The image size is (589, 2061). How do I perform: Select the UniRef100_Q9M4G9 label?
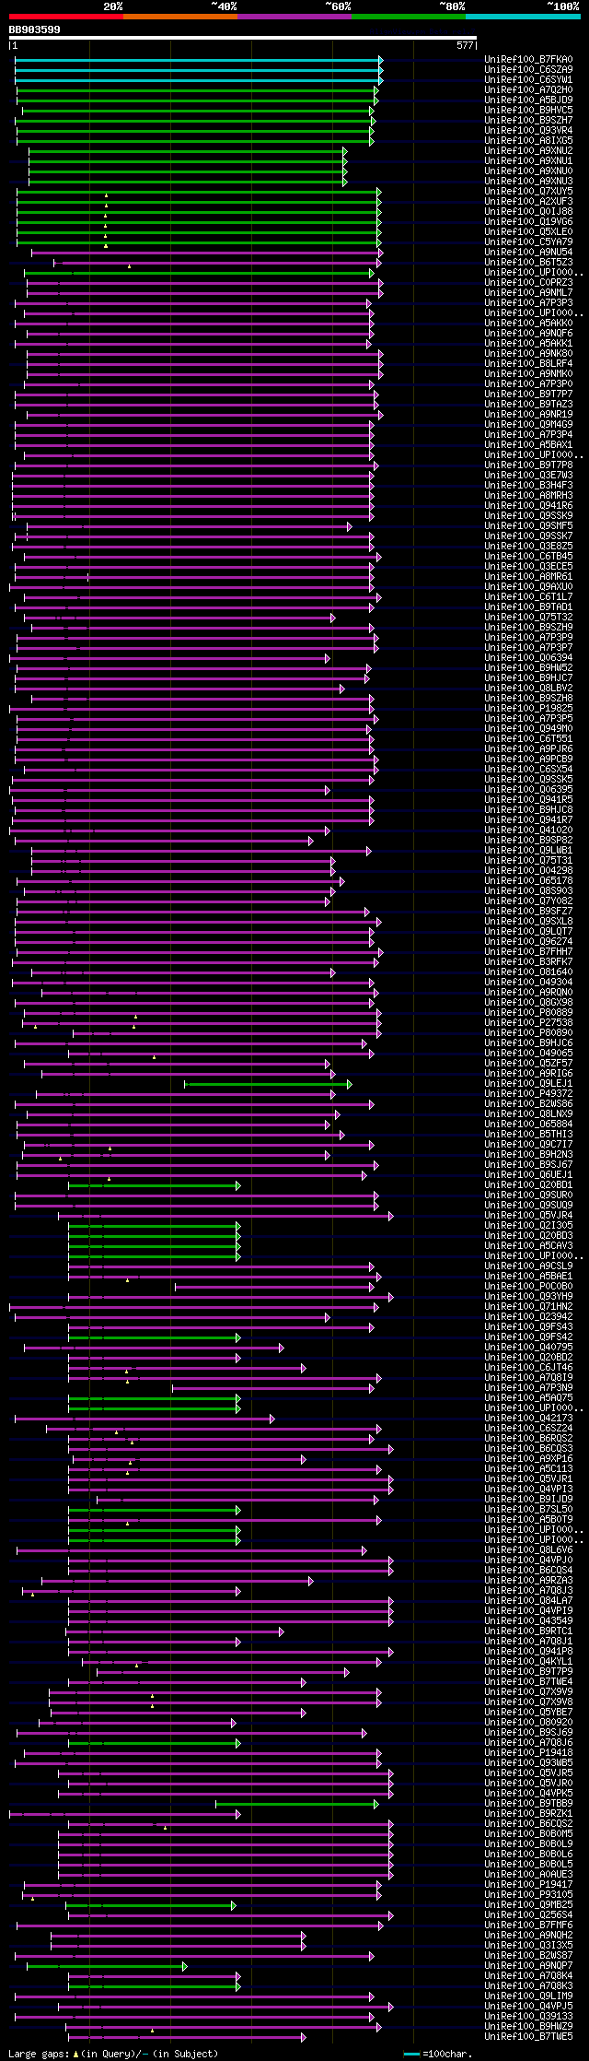(x=528, y=424)
